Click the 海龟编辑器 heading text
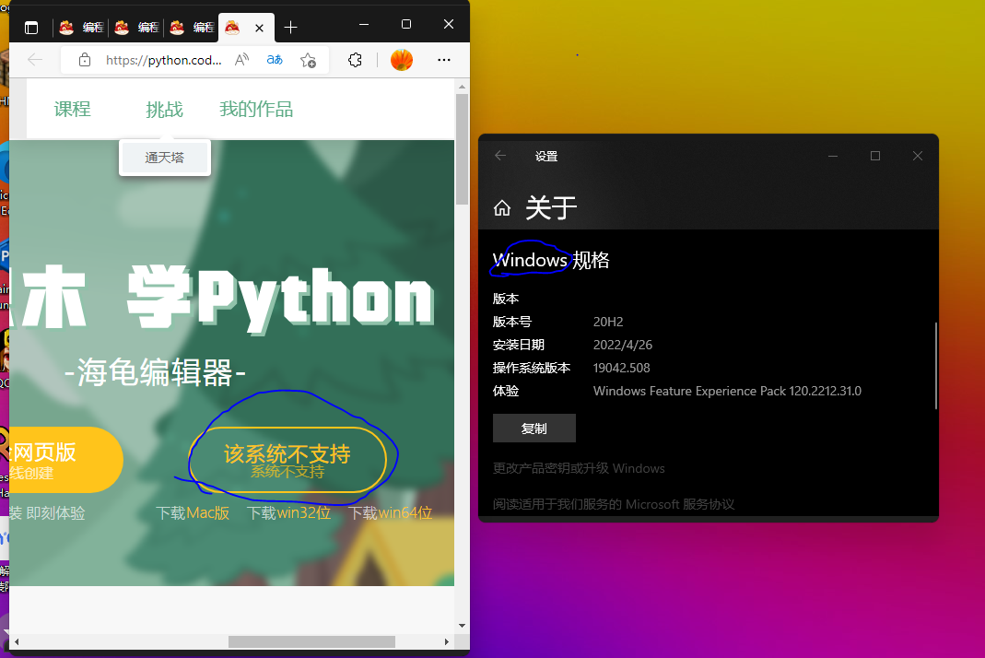This screenshot has width=985, height=658. (x=155, y=372)
